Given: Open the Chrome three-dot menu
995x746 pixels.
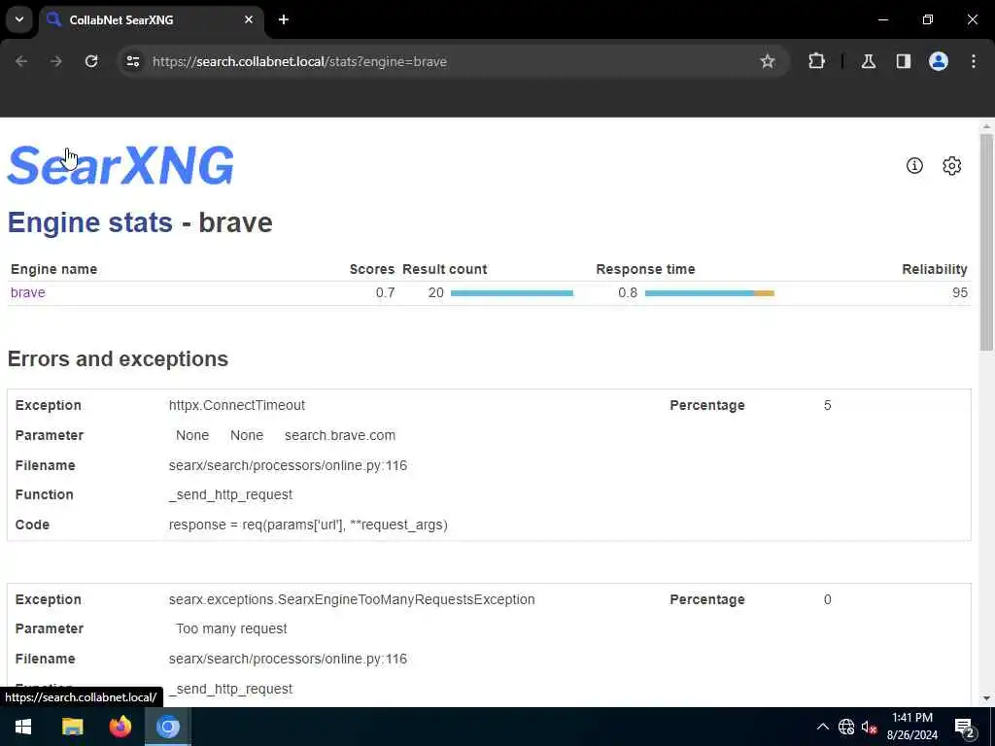Looking at the screenshot, I should (974, 61).
